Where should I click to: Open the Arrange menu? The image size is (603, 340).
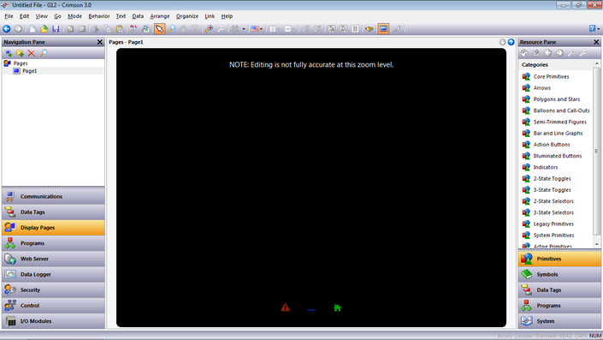(x=160, y=16)
